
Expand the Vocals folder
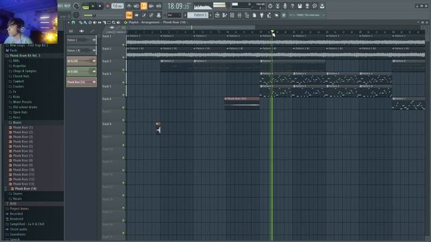(x=17, y=199)
